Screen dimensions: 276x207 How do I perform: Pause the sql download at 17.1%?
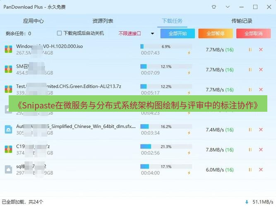pos(250,170)
